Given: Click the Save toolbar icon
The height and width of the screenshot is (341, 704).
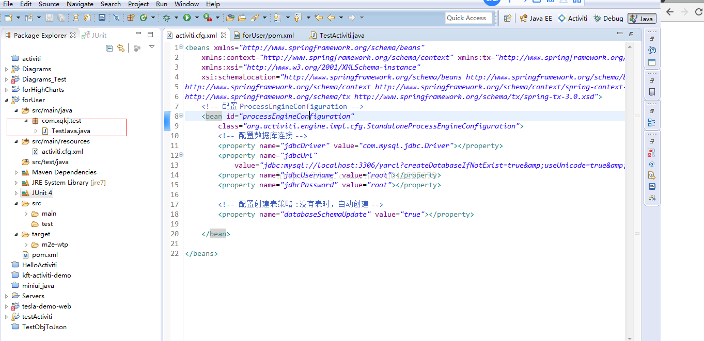Looking at the screenshot, I should point(49,18).
